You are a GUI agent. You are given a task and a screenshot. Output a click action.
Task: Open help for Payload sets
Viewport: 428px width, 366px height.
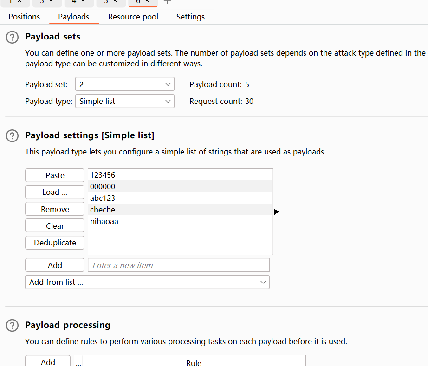[x=12, y=37]
